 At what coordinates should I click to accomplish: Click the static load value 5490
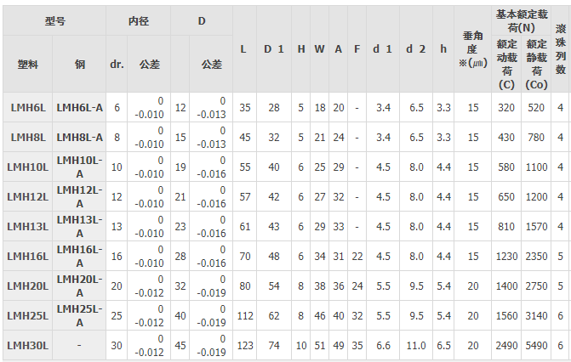[536, 345]
